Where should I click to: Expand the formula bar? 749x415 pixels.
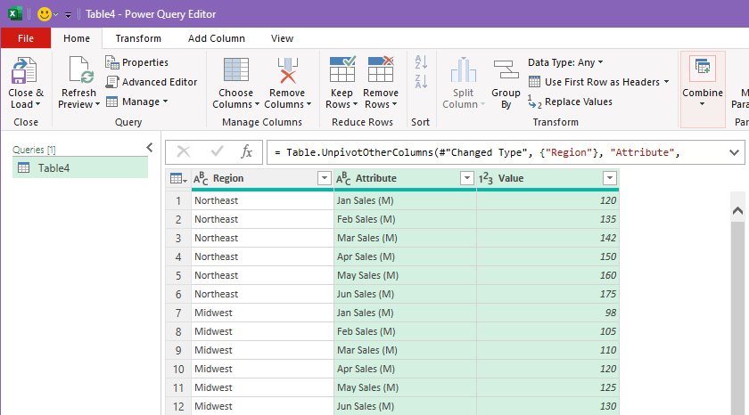734,152
